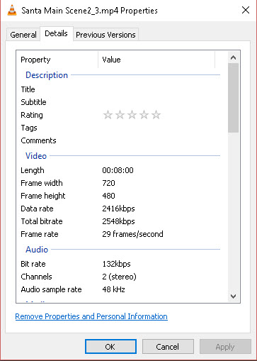Cancel the properties dialog

[x=168, y=347]
